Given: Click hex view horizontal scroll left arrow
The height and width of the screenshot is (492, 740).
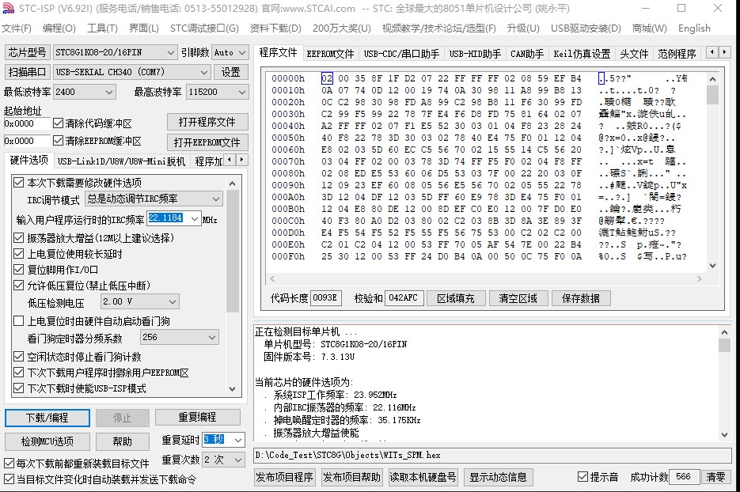Looking at the screenshot, I should pos(272,278).
